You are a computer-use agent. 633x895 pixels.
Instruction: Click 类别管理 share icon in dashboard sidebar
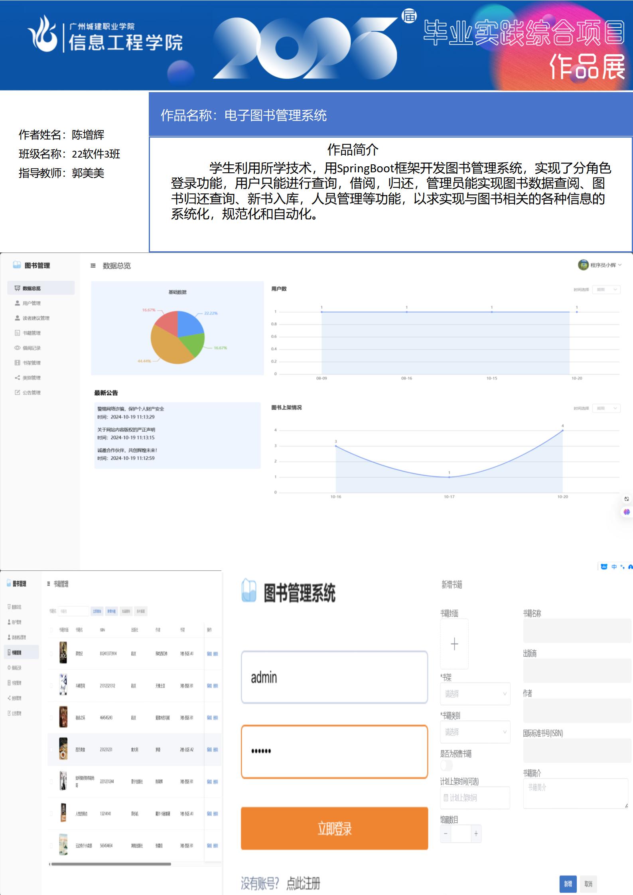click(x=17, y=378)
